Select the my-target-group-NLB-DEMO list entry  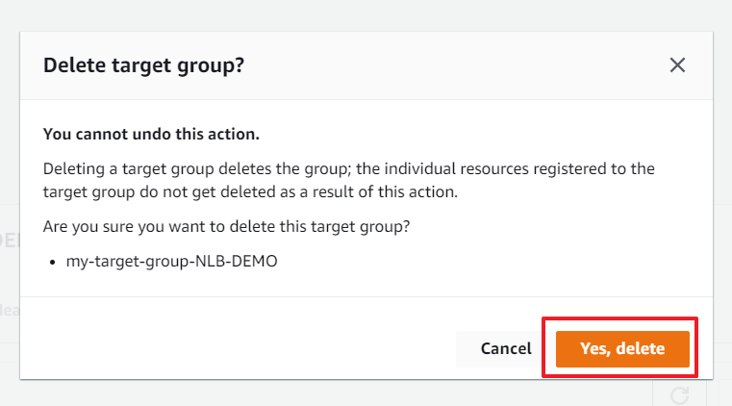[x=171, y=262]
